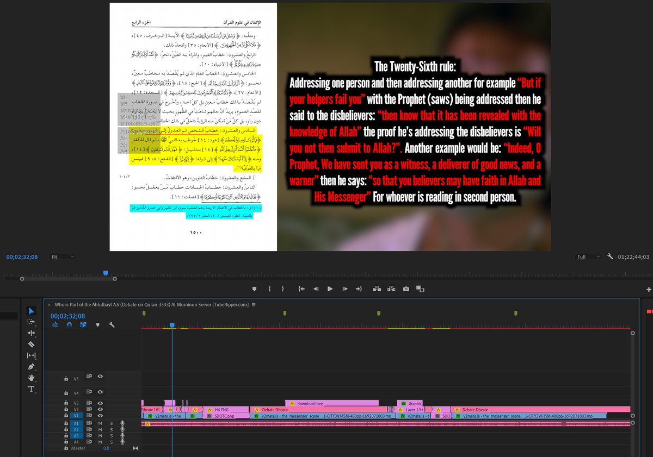
Task: Select the H4.PNG clip on V2
Action: point(225,409)
